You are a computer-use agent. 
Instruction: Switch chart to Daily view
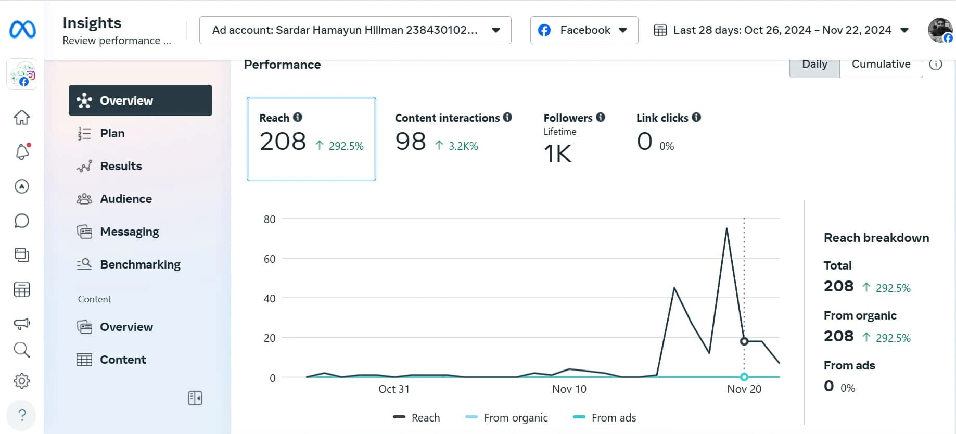(814, 65)
